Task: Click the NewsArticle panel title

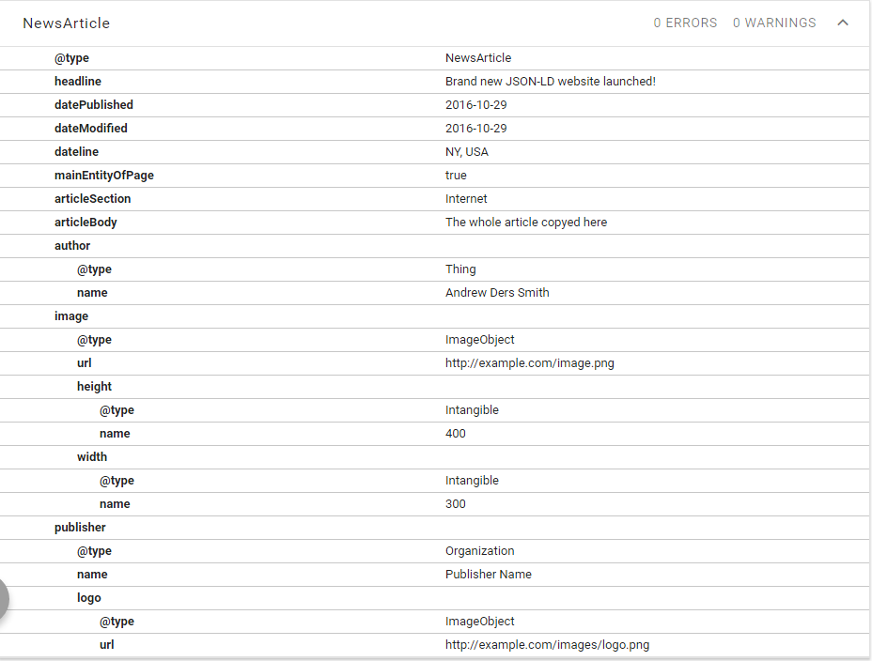Action: pyautogui.click(x=67, y=23)
